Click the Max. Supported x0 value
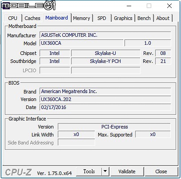This screenshot has width=181, height=179. pyautogui.click(x=153, y=135)
